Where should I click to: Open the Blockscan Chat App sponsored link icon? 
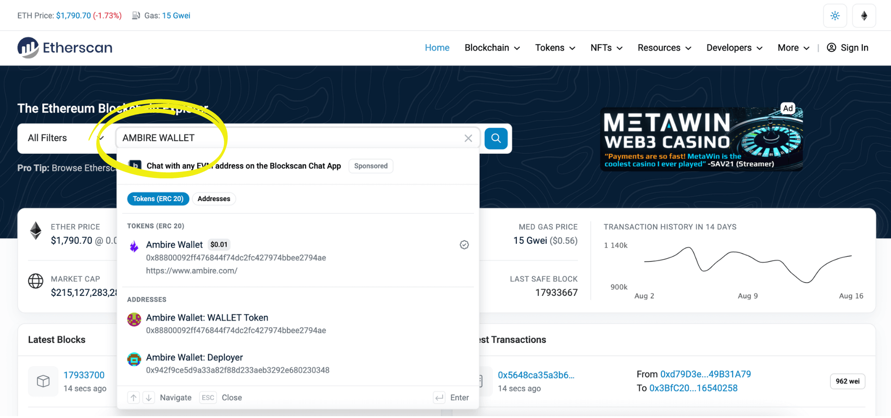(135, 166)
